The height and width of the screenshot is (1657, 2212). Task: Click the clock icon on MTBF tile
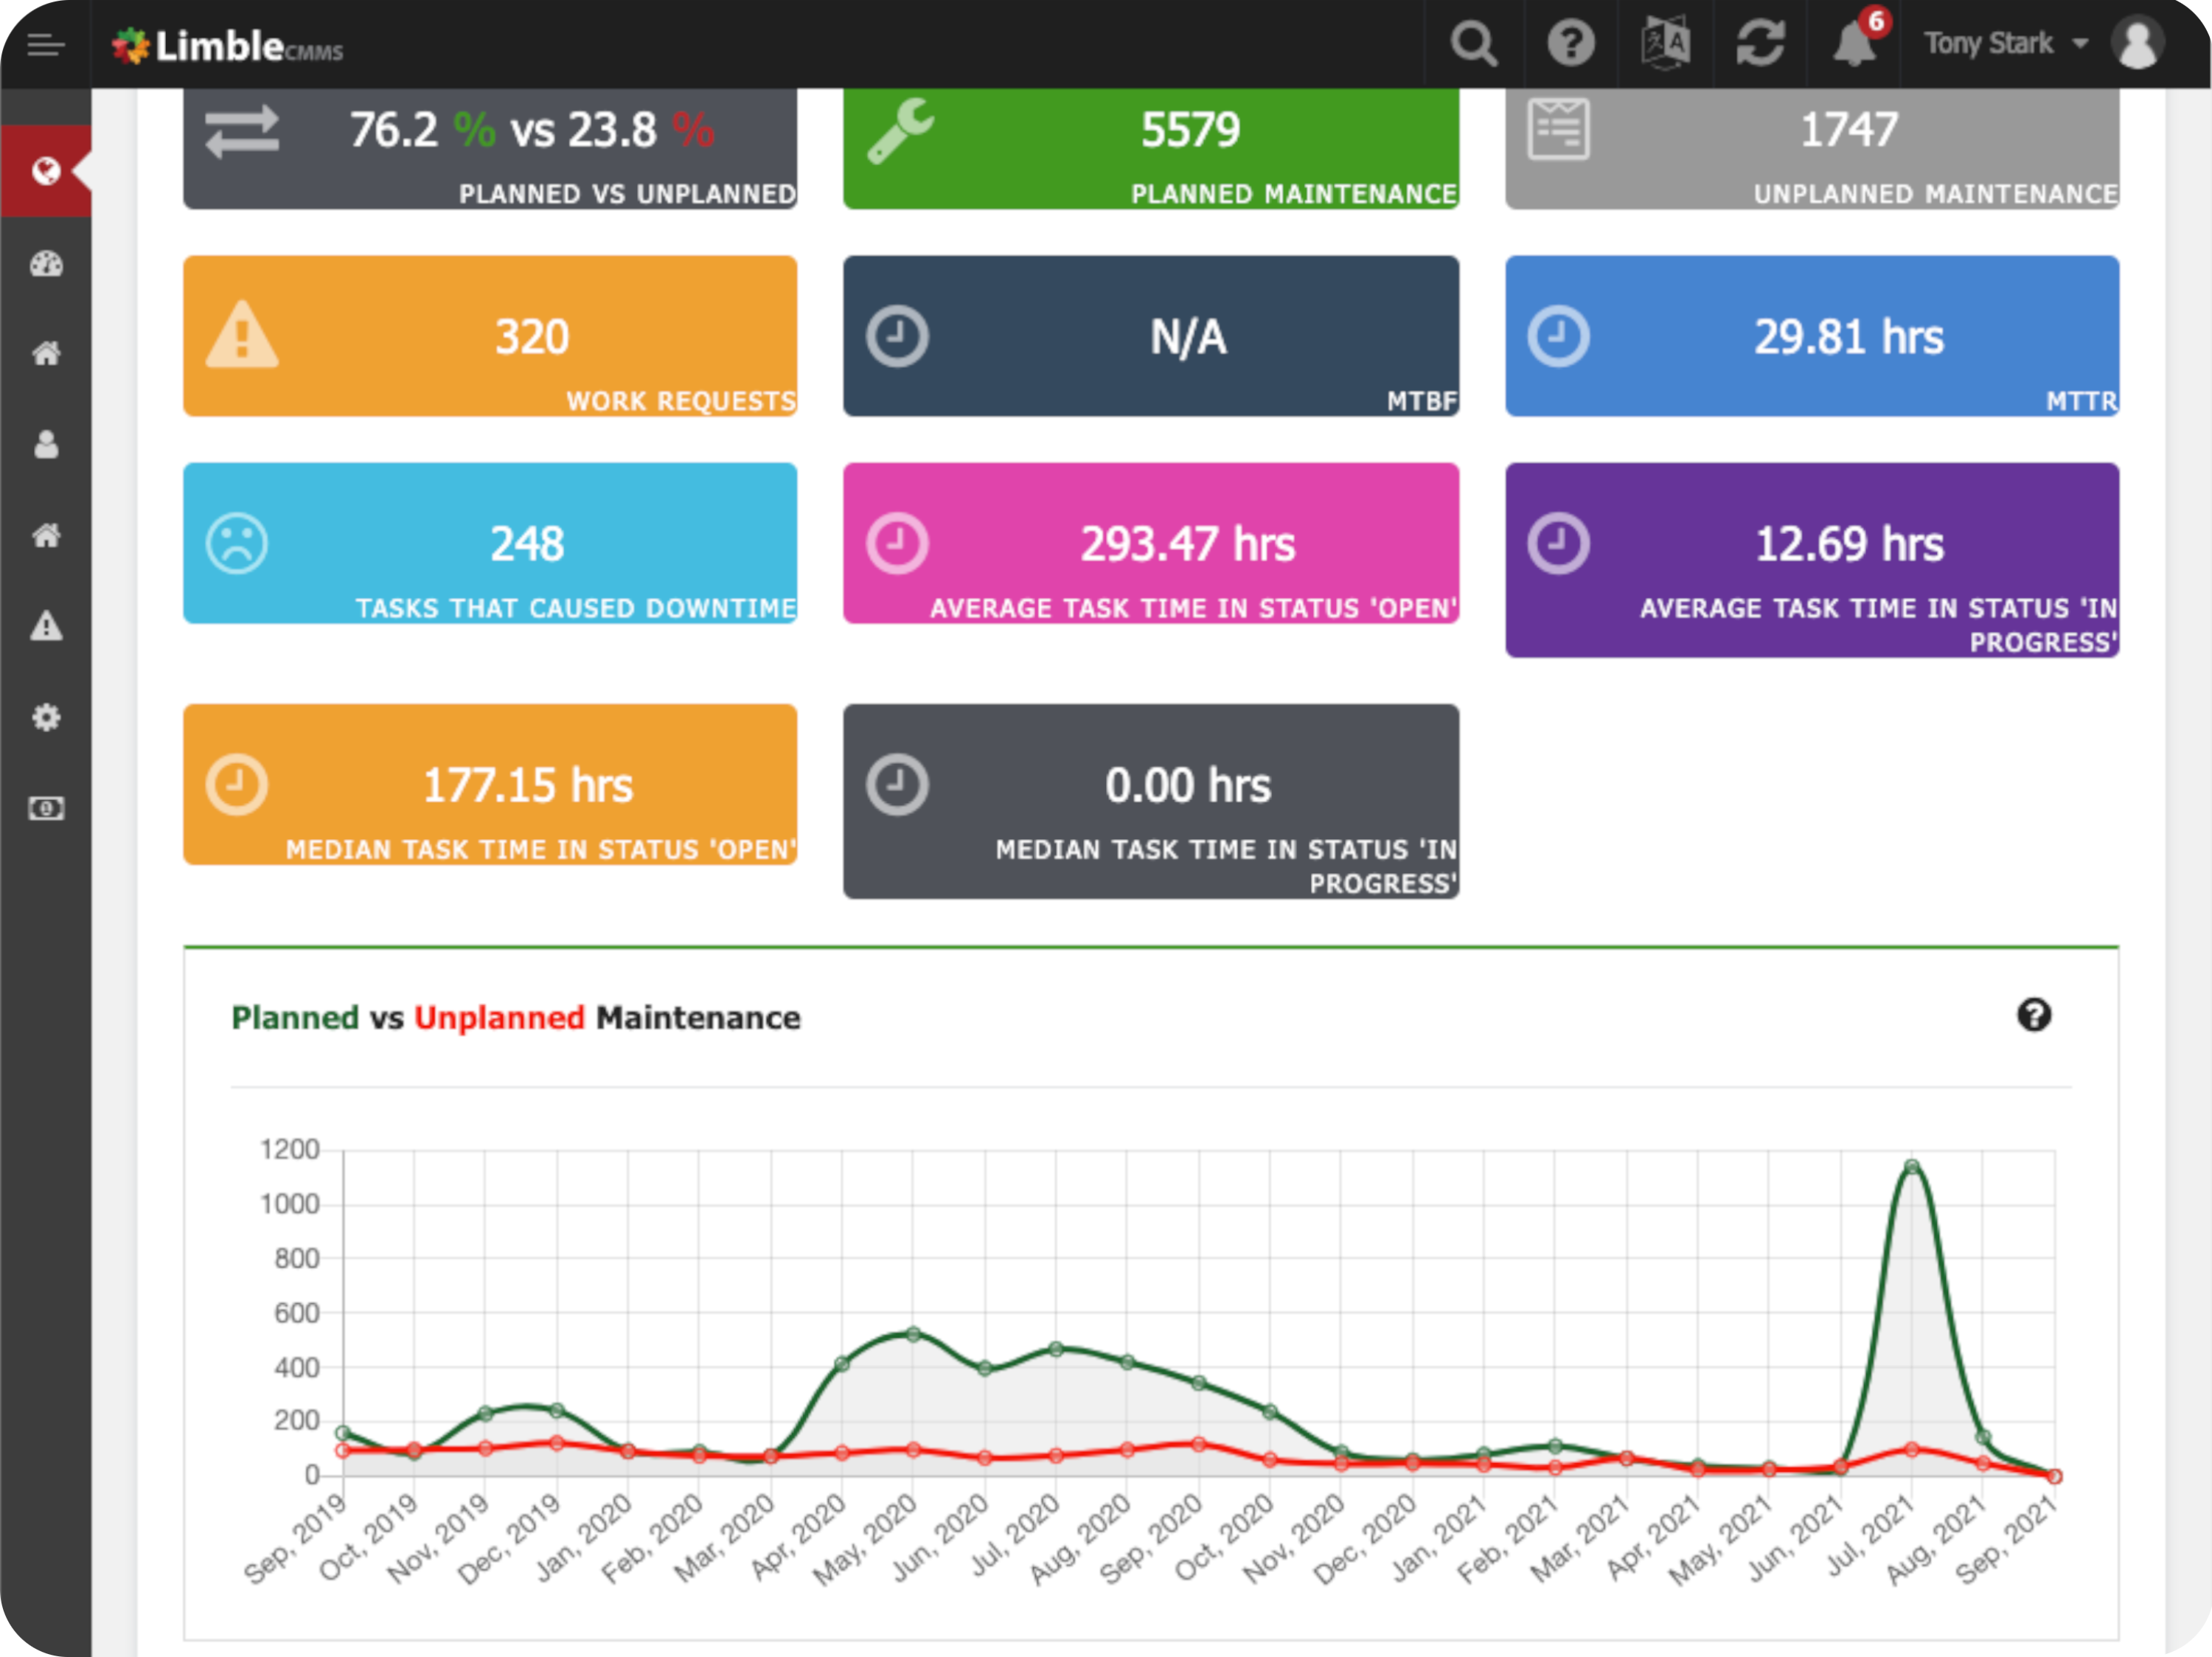(x=897, y=336)
